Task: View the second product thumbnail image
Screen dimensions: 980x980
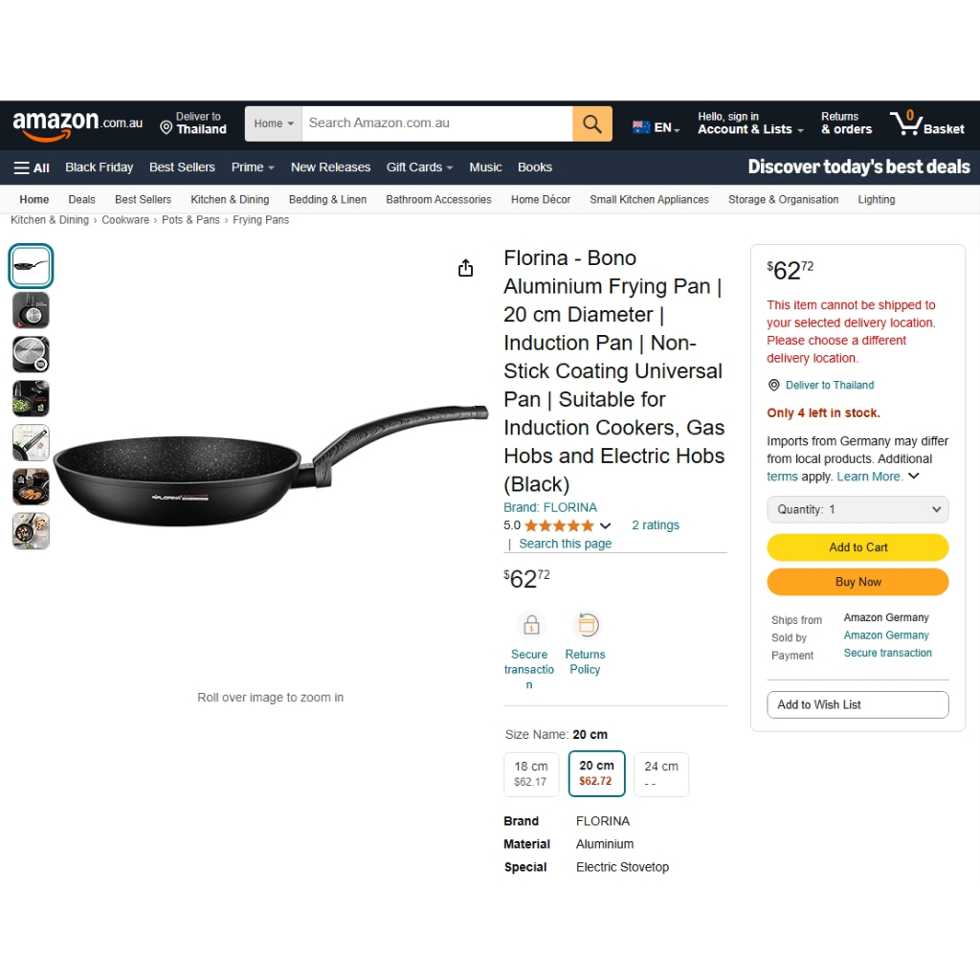Action: tap(31, 311)
